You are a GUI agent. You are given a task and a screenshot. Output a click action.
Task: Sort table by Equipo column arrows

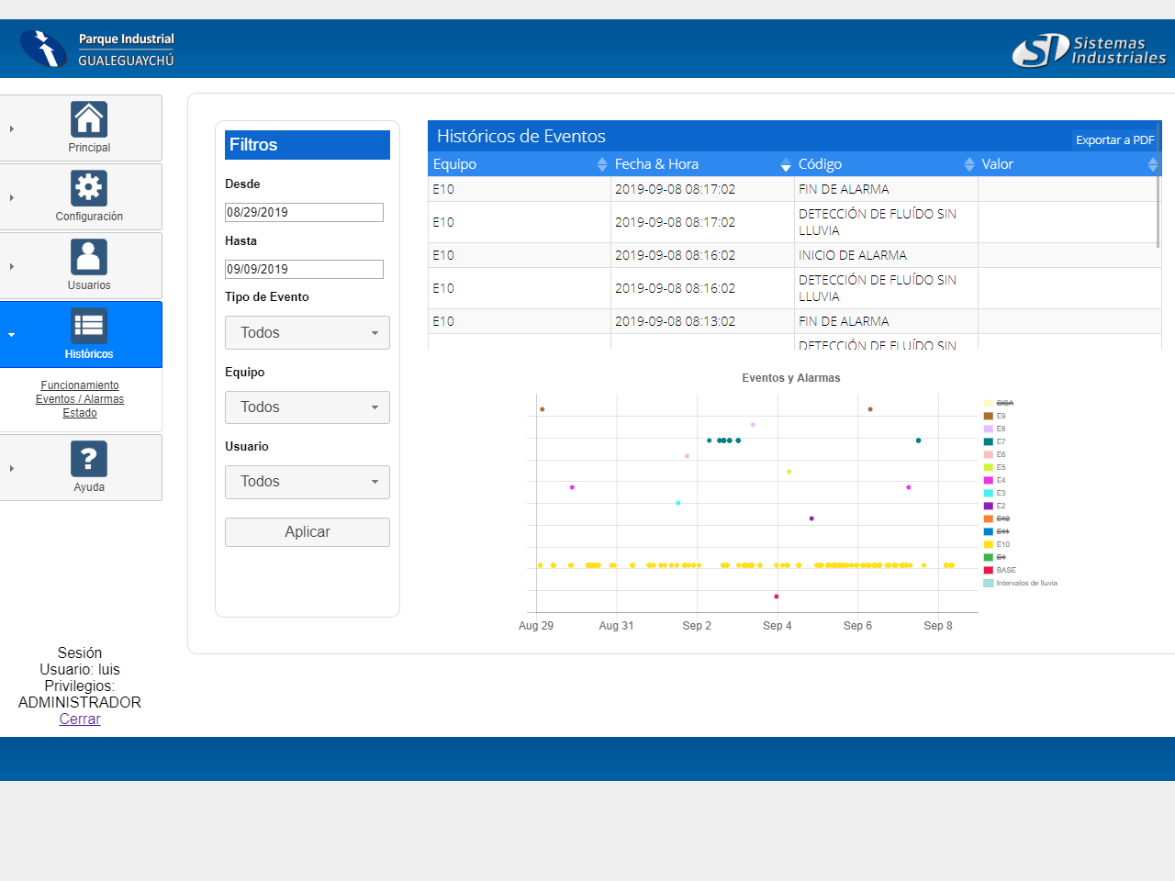click(602, 164)
